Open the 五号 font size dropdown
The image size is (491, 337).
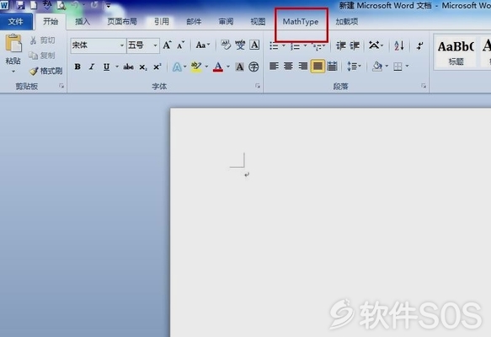point(155,45)
